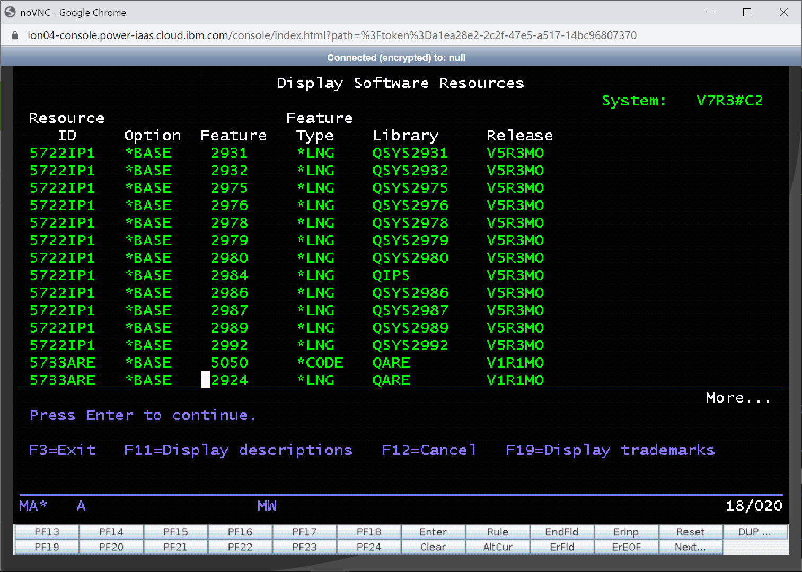802x572 pixels.
Task: Click the Enter key button
Action: point(433,532)
